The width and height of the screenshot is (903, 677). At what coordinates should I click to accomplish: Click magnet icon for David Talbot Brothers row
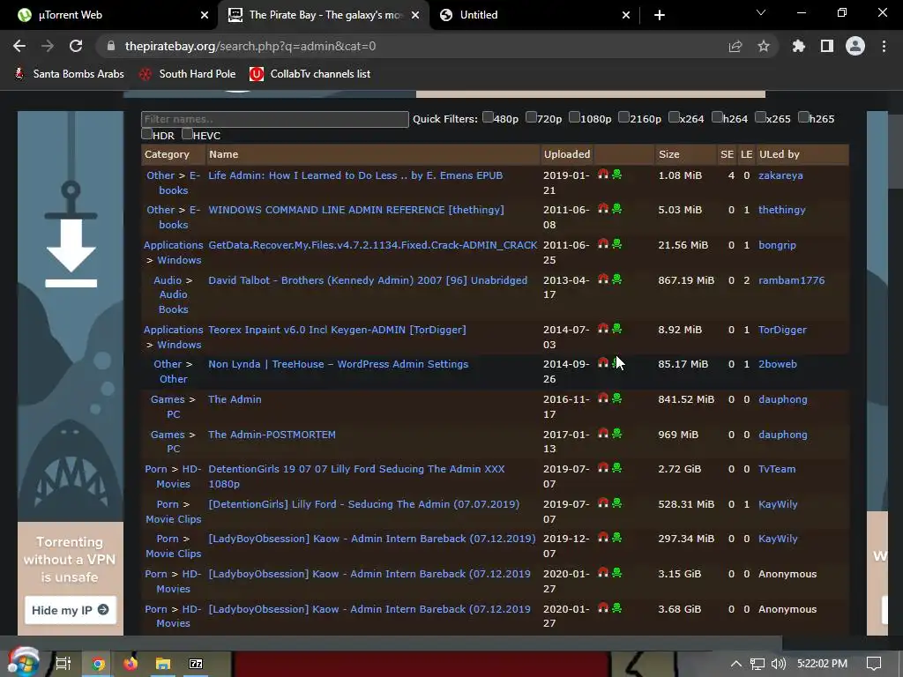[603, 279]
